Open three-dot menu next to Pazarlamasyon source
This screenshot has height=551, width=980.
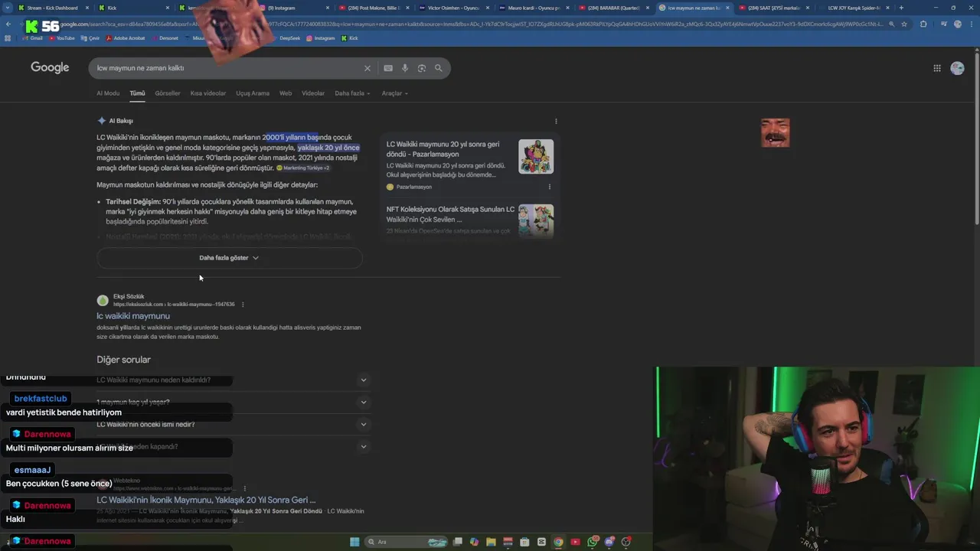pyautogui.click(x=549, y=187)
